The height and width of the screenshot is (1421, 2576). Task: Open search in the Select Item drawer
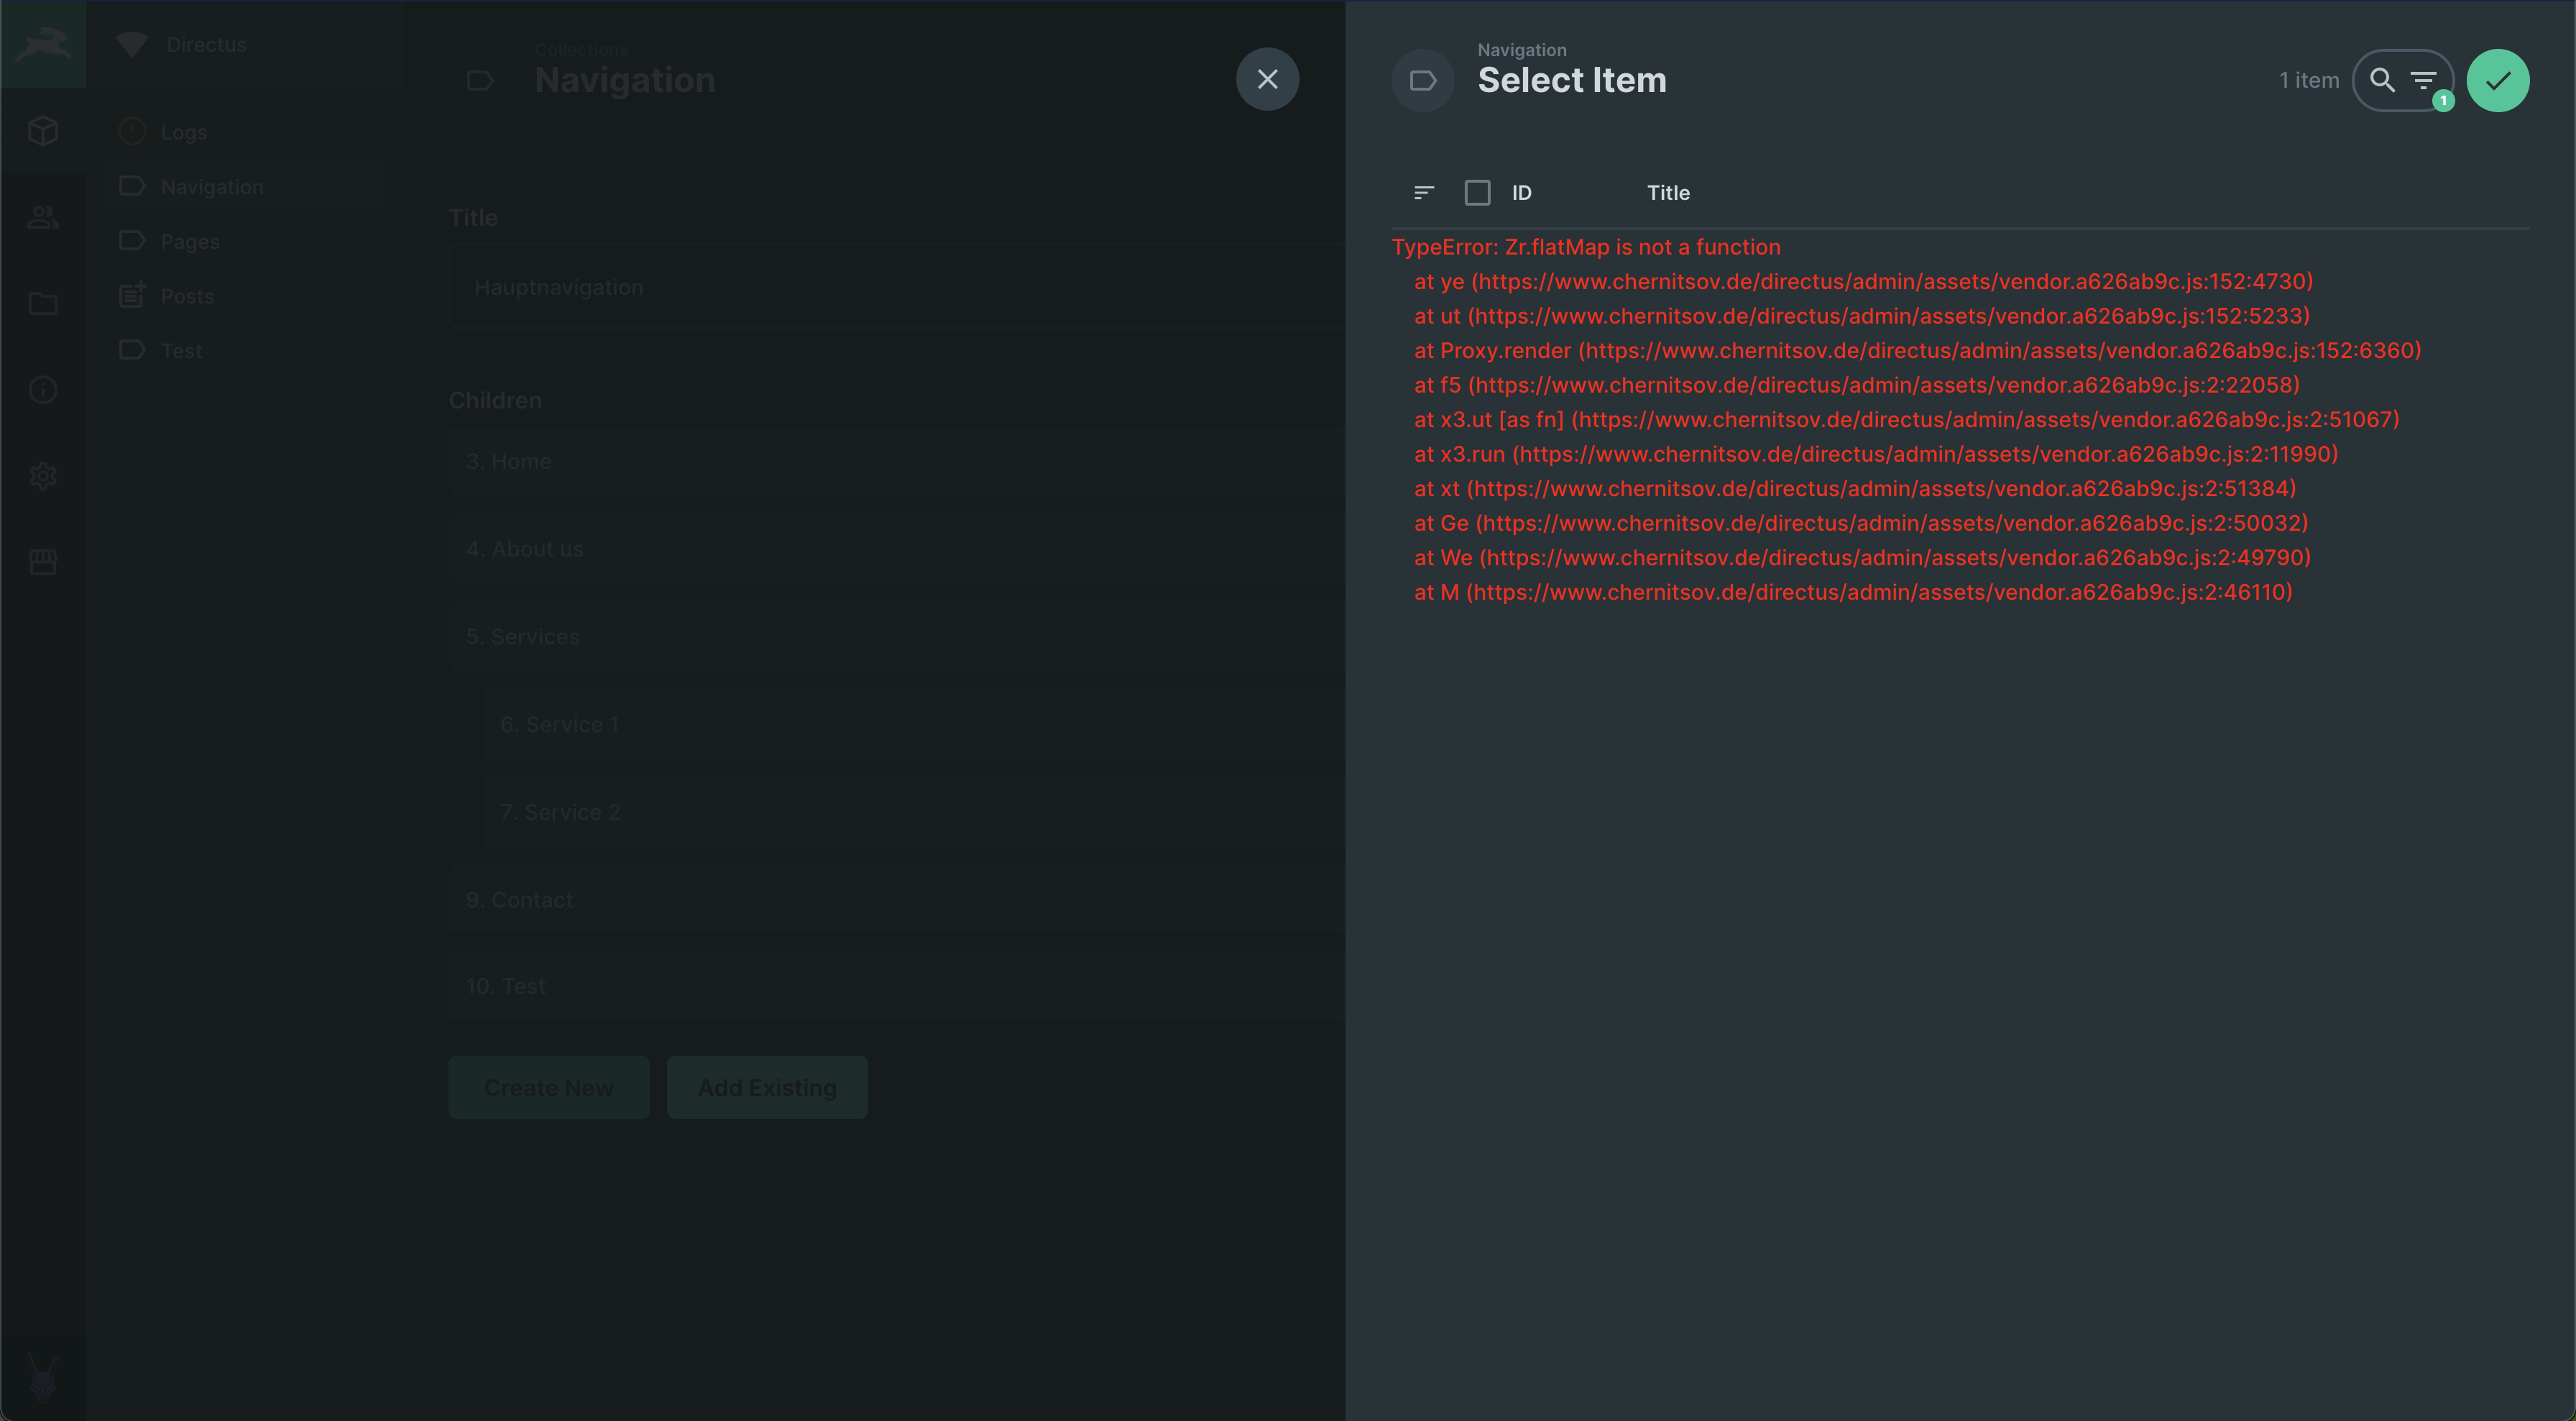(x=2382, y=80)
